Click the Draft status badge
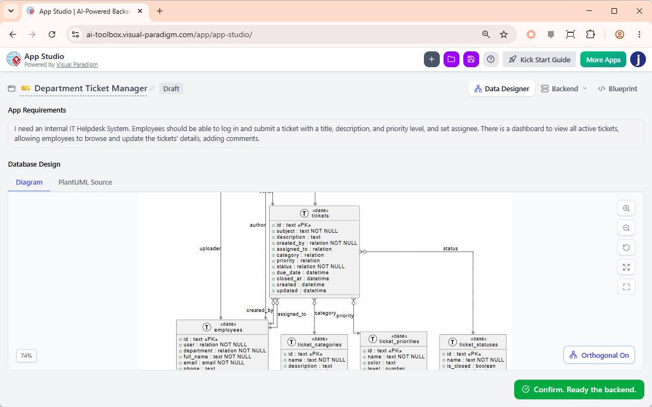This screenshot has height=407, width=652. [171, 89]
